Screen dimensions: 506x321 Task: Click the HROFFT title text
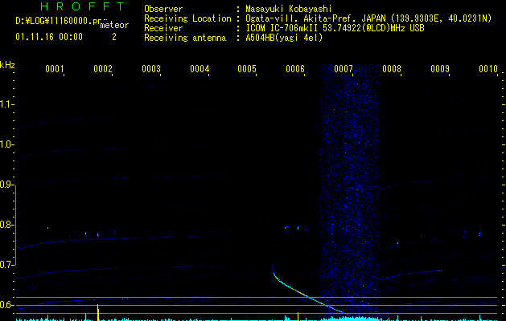coord(83,6)
